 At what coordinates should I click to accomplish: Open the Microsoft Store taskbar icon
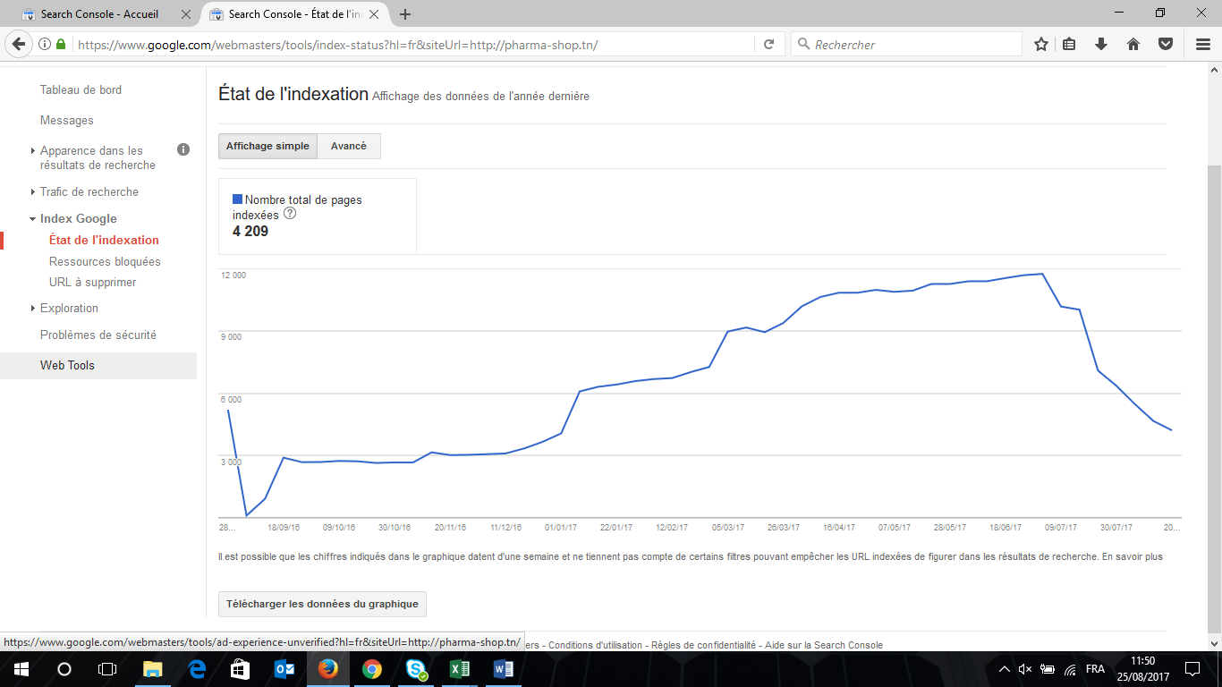click(x=241, y=669)
